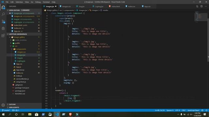Click the master branch indicator in the status bar
Image resolution: width=209 pixels, height=117 pixels.
tap(6, 110)
